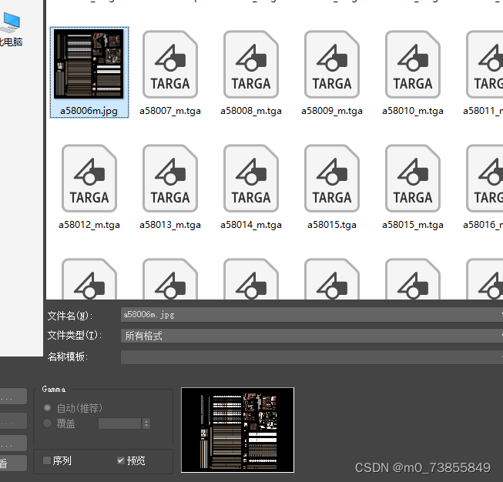
Task: Click the a58015_m.tga file name label
Action: point(413,225)
